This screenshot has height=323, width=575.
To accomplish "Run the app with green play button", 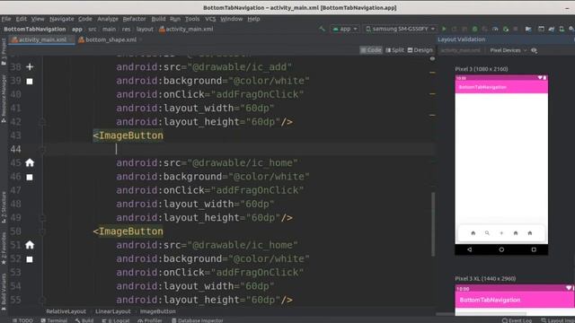I will coord(444,29).
